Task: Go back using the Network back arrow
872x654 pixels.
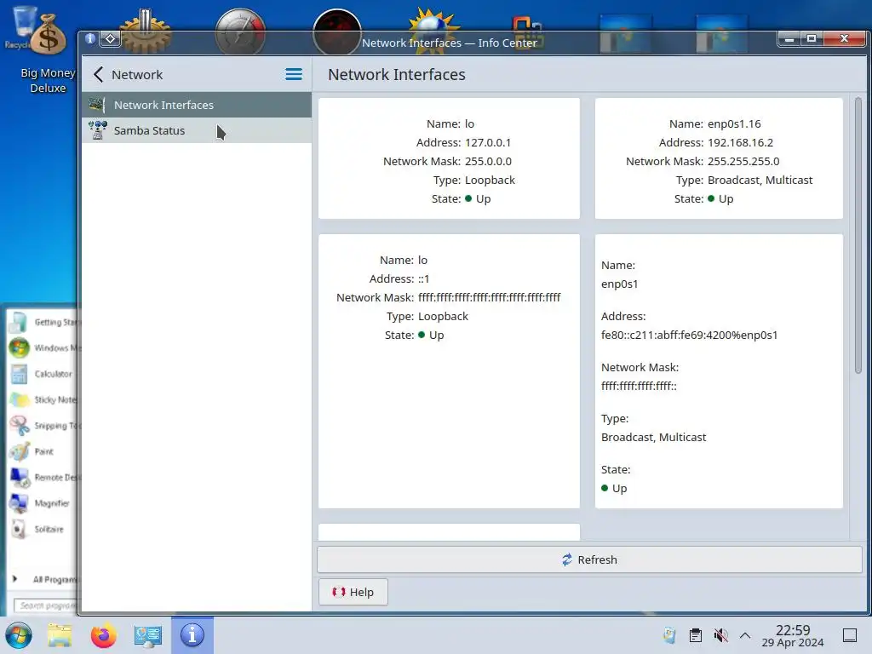Action: coord(99,75)
